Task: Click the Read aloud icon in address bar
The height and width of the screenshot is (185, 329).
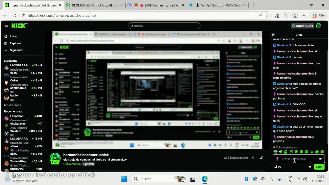Action: [260, 15]
